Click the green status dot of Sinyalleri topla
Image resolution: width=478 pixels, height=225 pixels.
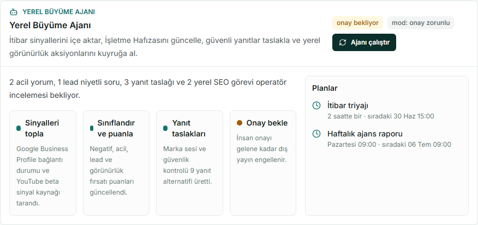19,128
